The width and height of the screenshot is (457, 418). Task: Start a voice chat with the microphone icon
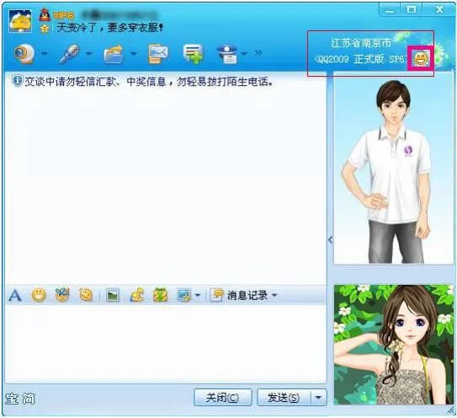pyautogui.click(x=69, y=53)
